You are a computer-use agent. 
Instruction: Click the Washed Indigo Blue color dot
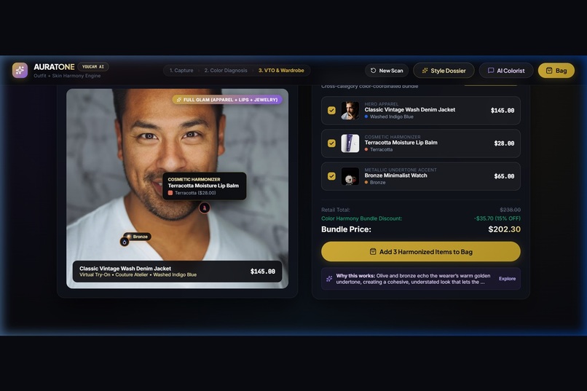(366, 116)
